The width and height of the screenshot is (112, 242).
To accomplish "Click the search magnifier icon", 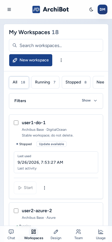I will 15,45.
